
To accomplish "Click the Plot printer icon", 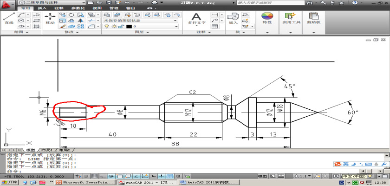I will (155, 2).
